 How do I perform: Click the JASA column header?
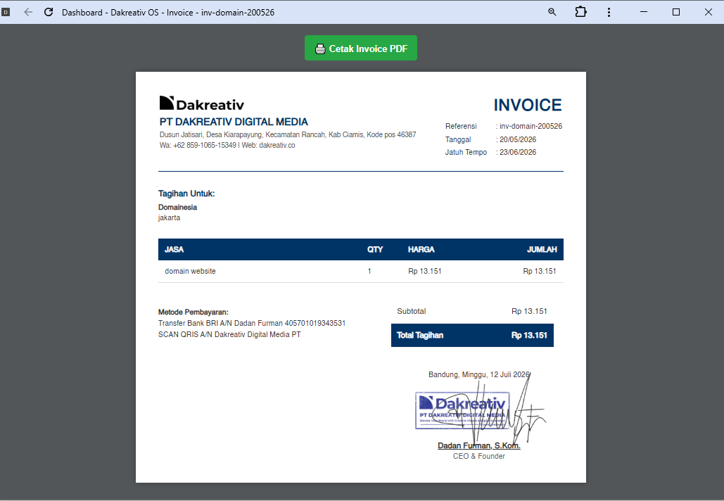pos(174,249)
